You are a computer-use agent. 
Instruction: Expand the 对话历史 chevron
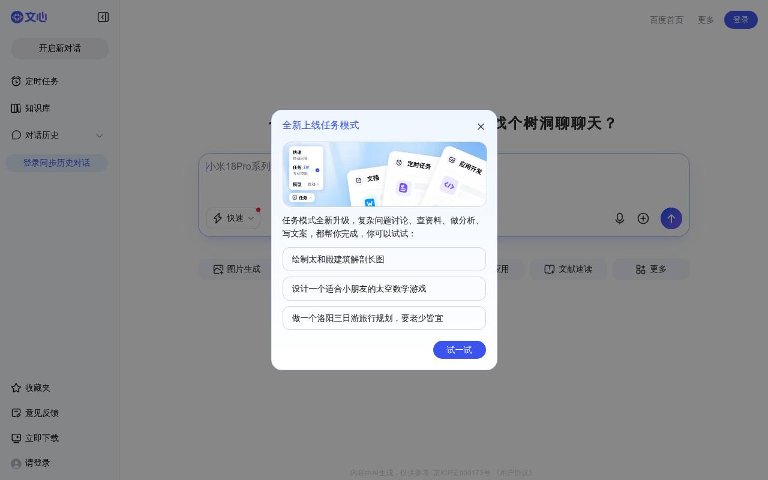click(x=100, y=136)
